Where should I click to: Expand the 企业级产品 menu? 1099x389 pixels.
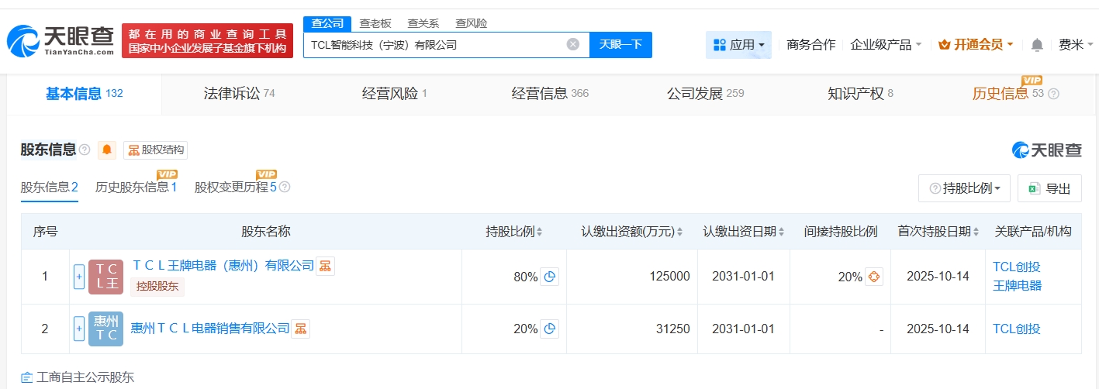(x=886, y=45)
